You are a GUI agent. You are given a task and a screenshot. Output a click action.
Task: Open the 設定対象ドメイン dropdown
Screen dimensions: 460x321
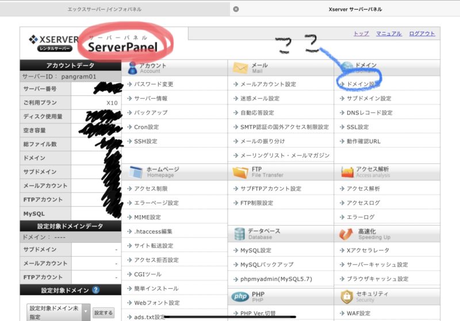(59, 312)
